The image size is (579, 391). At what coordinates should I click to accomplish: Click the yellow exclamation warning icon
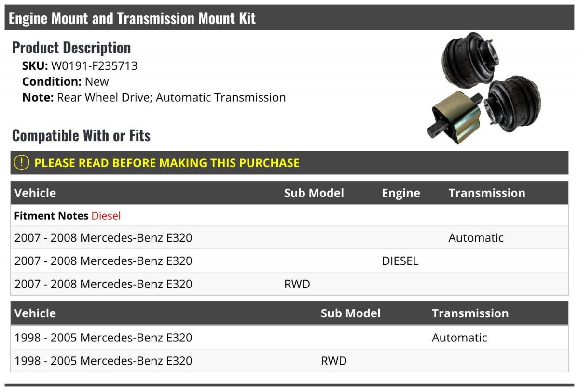pyautogui.click(x=22, y=163)
